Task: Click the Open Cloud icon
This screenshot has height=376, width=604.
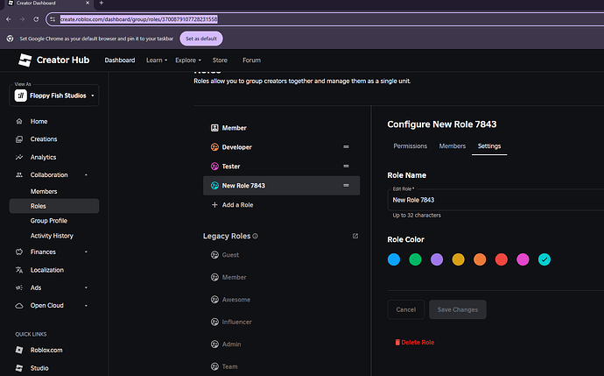Action: [x=19, y=305]
